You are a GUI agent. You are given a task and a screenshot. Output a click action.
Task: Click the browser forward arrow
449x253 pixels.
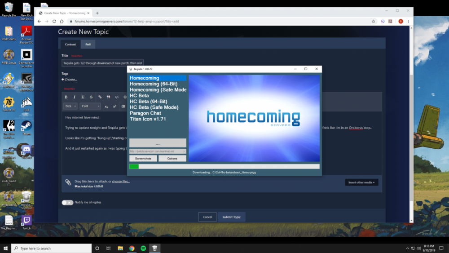[47, 21]
